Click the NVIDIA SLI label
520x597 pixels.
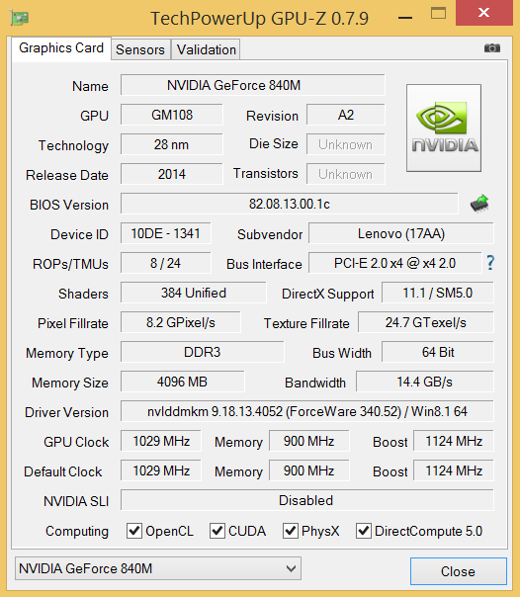(76, 501)
